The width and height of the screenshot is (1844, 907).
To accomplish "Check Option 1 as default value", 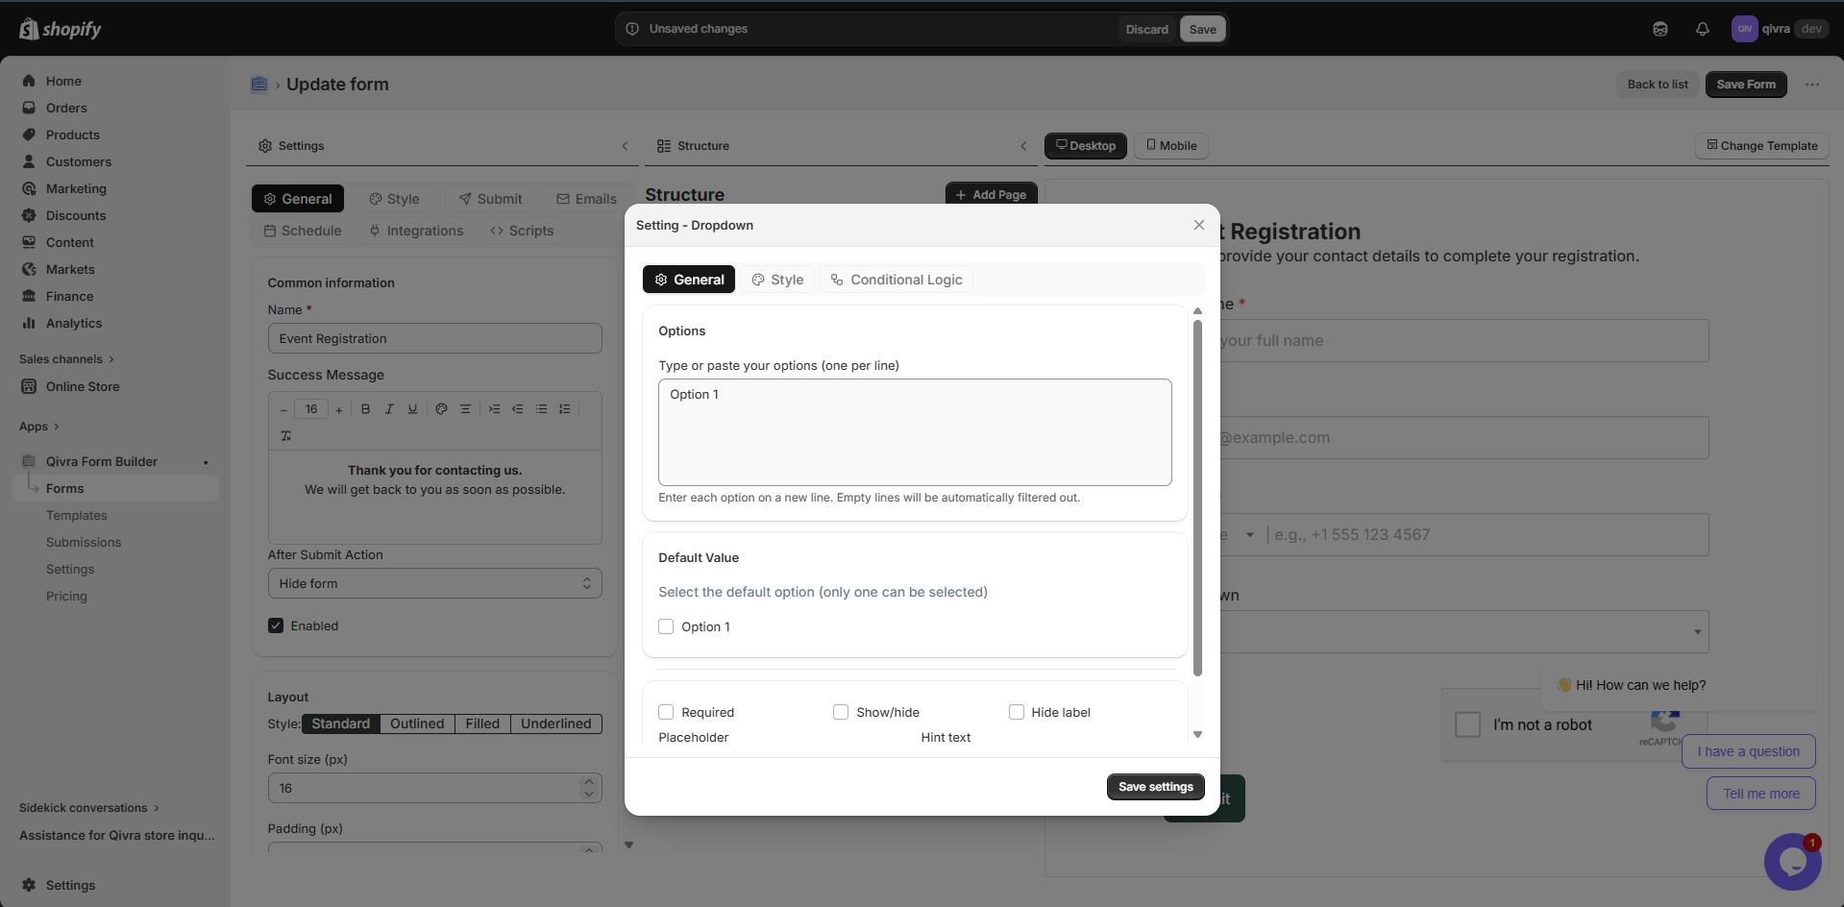I will (x=666, y=626).
